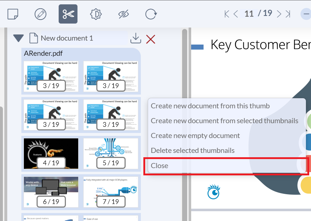Open the sticky note annotation tool
The height and width of the screenshot is (221, 311).
coord(13,14)
